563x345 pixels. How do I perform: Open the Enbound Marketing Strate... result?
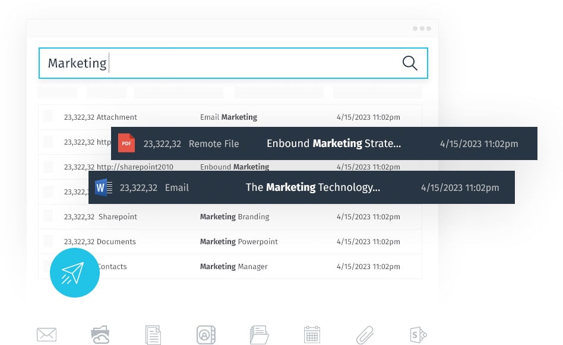click(324, 143)
